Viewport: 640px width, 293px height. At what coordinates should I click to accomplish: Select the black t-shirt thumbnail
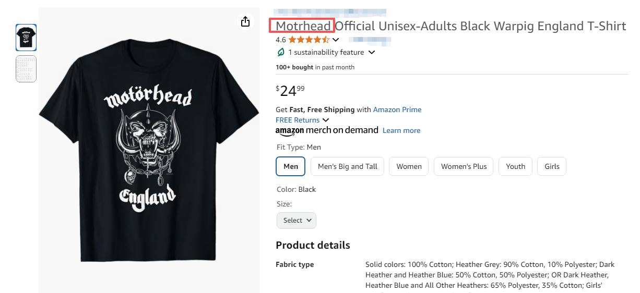click(26, 38)
